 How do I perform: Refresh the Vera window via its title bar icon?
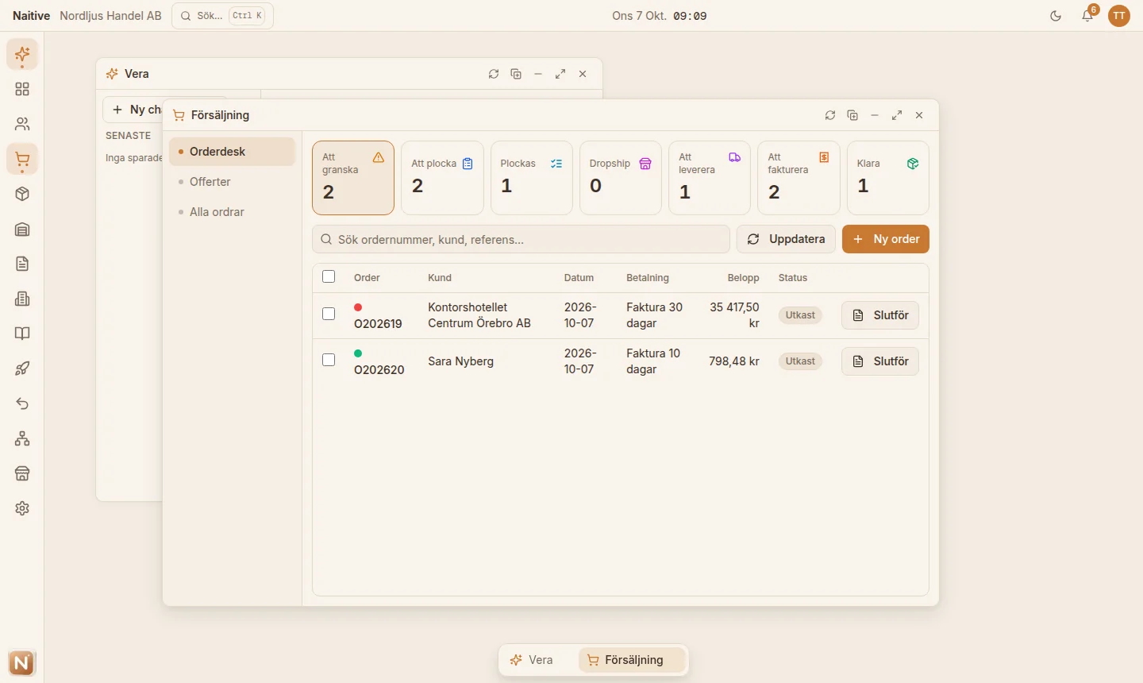494,74
